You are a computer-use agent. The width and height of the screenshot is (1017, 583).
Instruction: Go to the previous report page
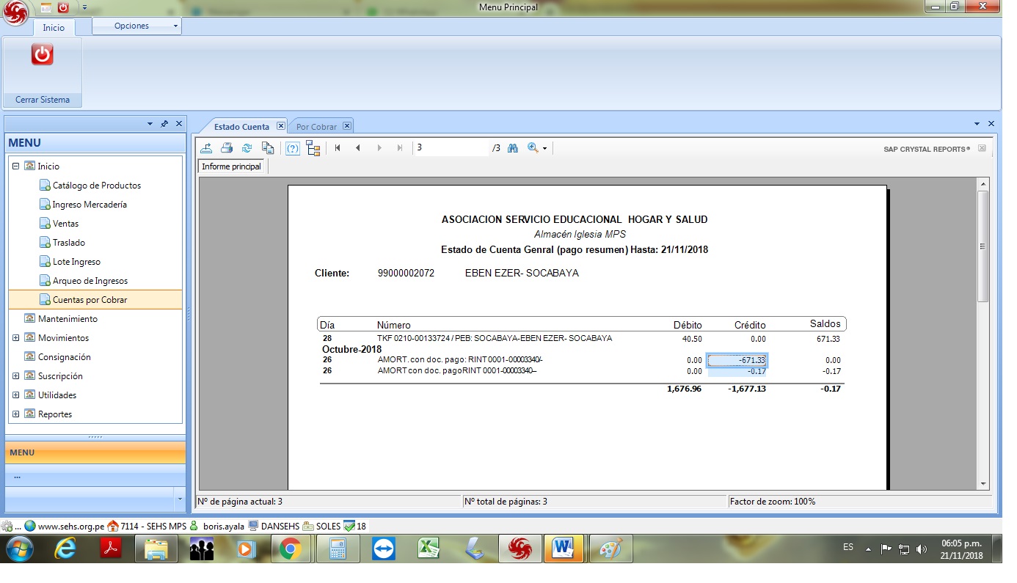(x=358, y=148)
